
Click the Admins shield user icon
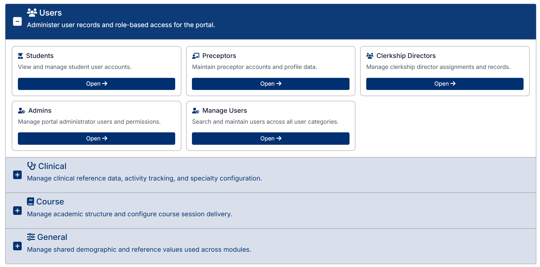coord(22,111)
